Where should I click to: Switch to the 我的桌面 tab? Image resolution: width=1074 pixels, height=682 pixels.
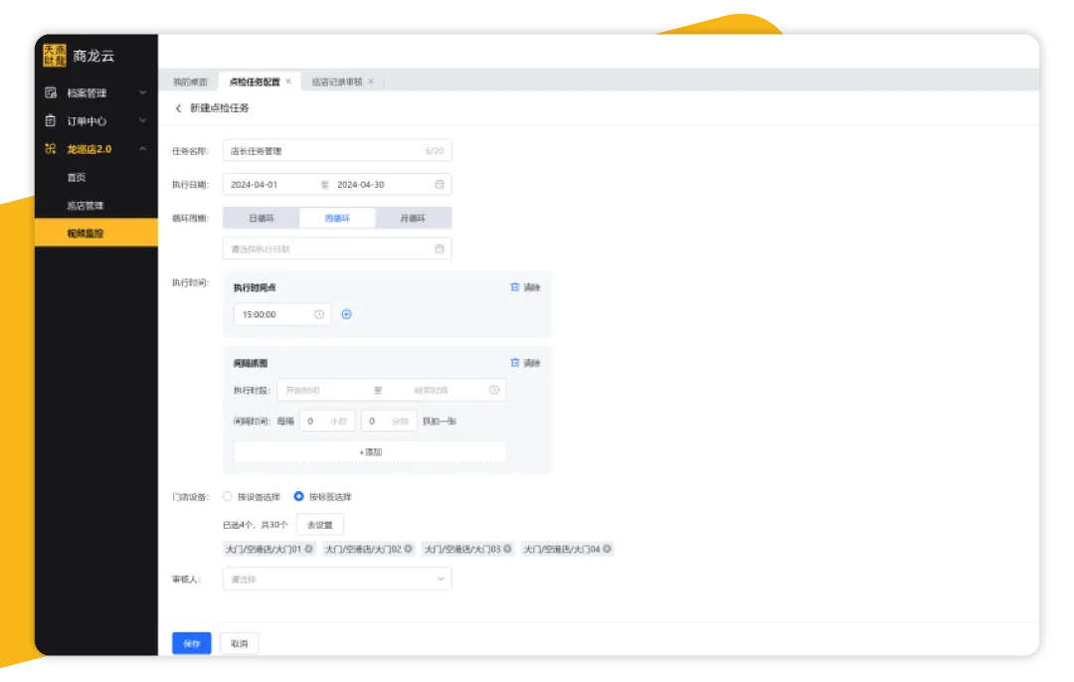point(190,82)
